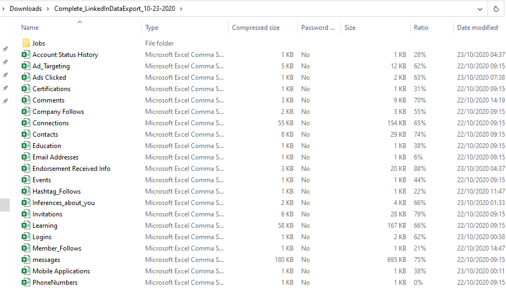506x288 pixels.
Task: Click the File folder type text
Action: point(159,43)
